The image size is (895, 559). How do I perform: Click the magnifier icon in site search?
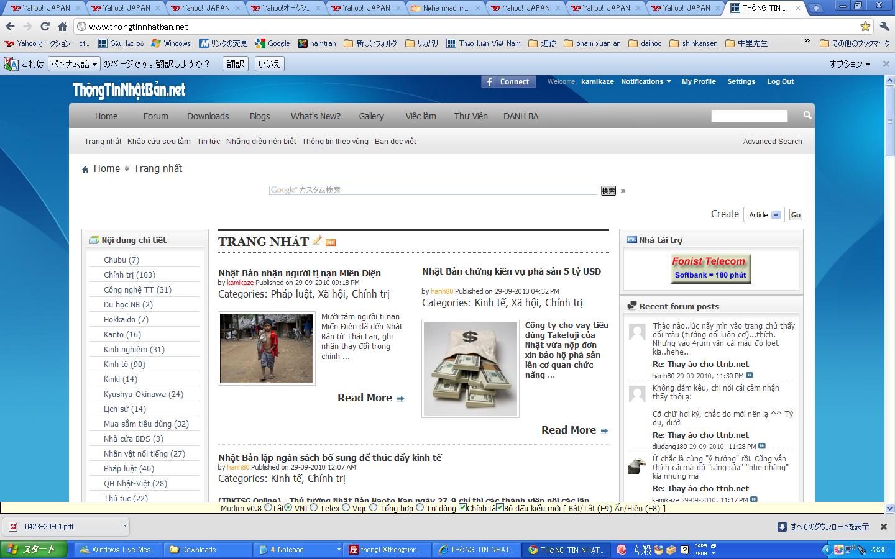pyautogui.click(x=807, y=116)
